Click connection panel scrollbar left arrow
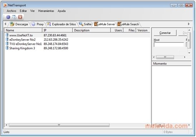 click(x=154, y=57)
